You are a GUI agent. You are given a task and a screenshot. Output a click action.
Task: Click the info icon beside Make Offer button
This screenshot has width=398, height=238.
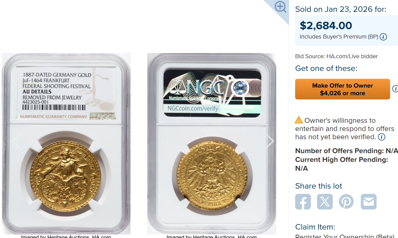tap(395, 89)
